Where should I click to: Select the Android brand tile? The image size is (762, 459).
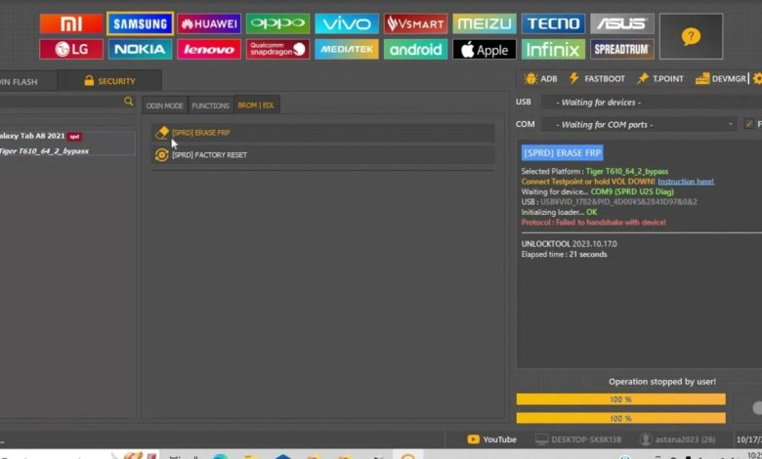tap(415, 49)
